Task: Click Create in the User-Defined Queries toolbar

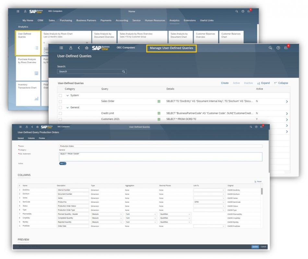Action: click(225, 83)
